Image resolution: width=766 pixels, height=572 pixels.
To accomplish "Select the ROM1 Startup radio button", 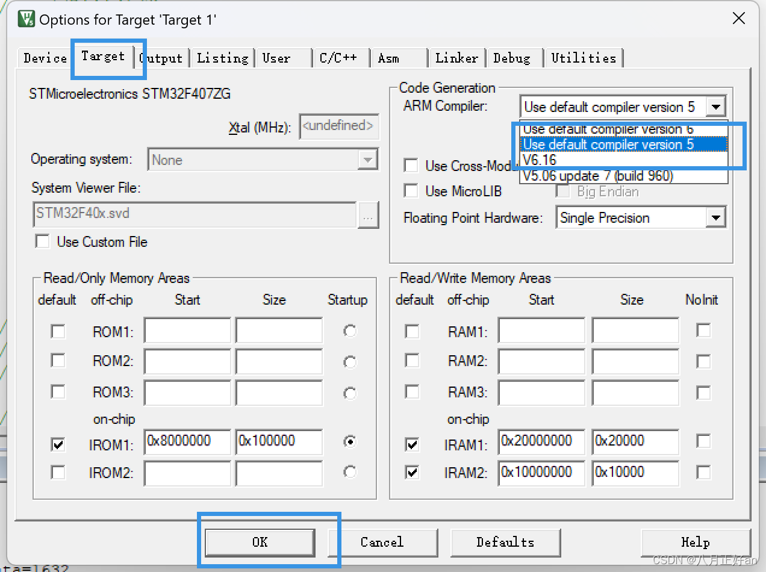I will click(x=349, y=331).
